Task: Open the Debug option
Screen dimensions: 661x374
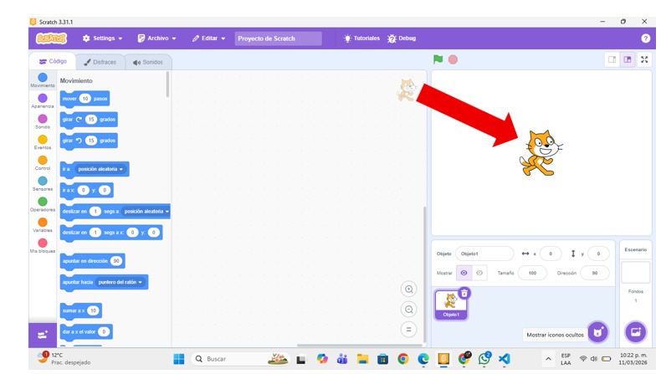Action: [402, 38]
